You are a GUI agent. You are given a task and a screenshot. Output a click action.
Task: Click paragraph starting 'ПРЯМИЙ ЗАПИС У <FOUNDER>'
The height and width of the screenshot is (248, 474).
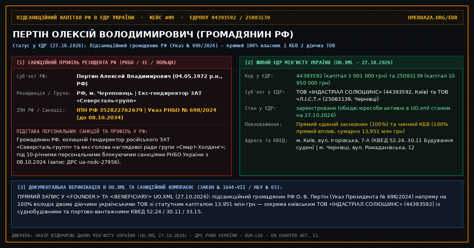[232, 204]
